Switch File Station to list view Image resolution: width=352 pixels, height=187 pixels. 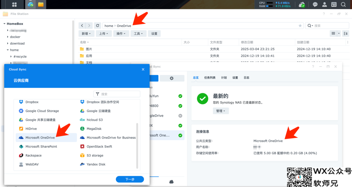pos(333,34)
